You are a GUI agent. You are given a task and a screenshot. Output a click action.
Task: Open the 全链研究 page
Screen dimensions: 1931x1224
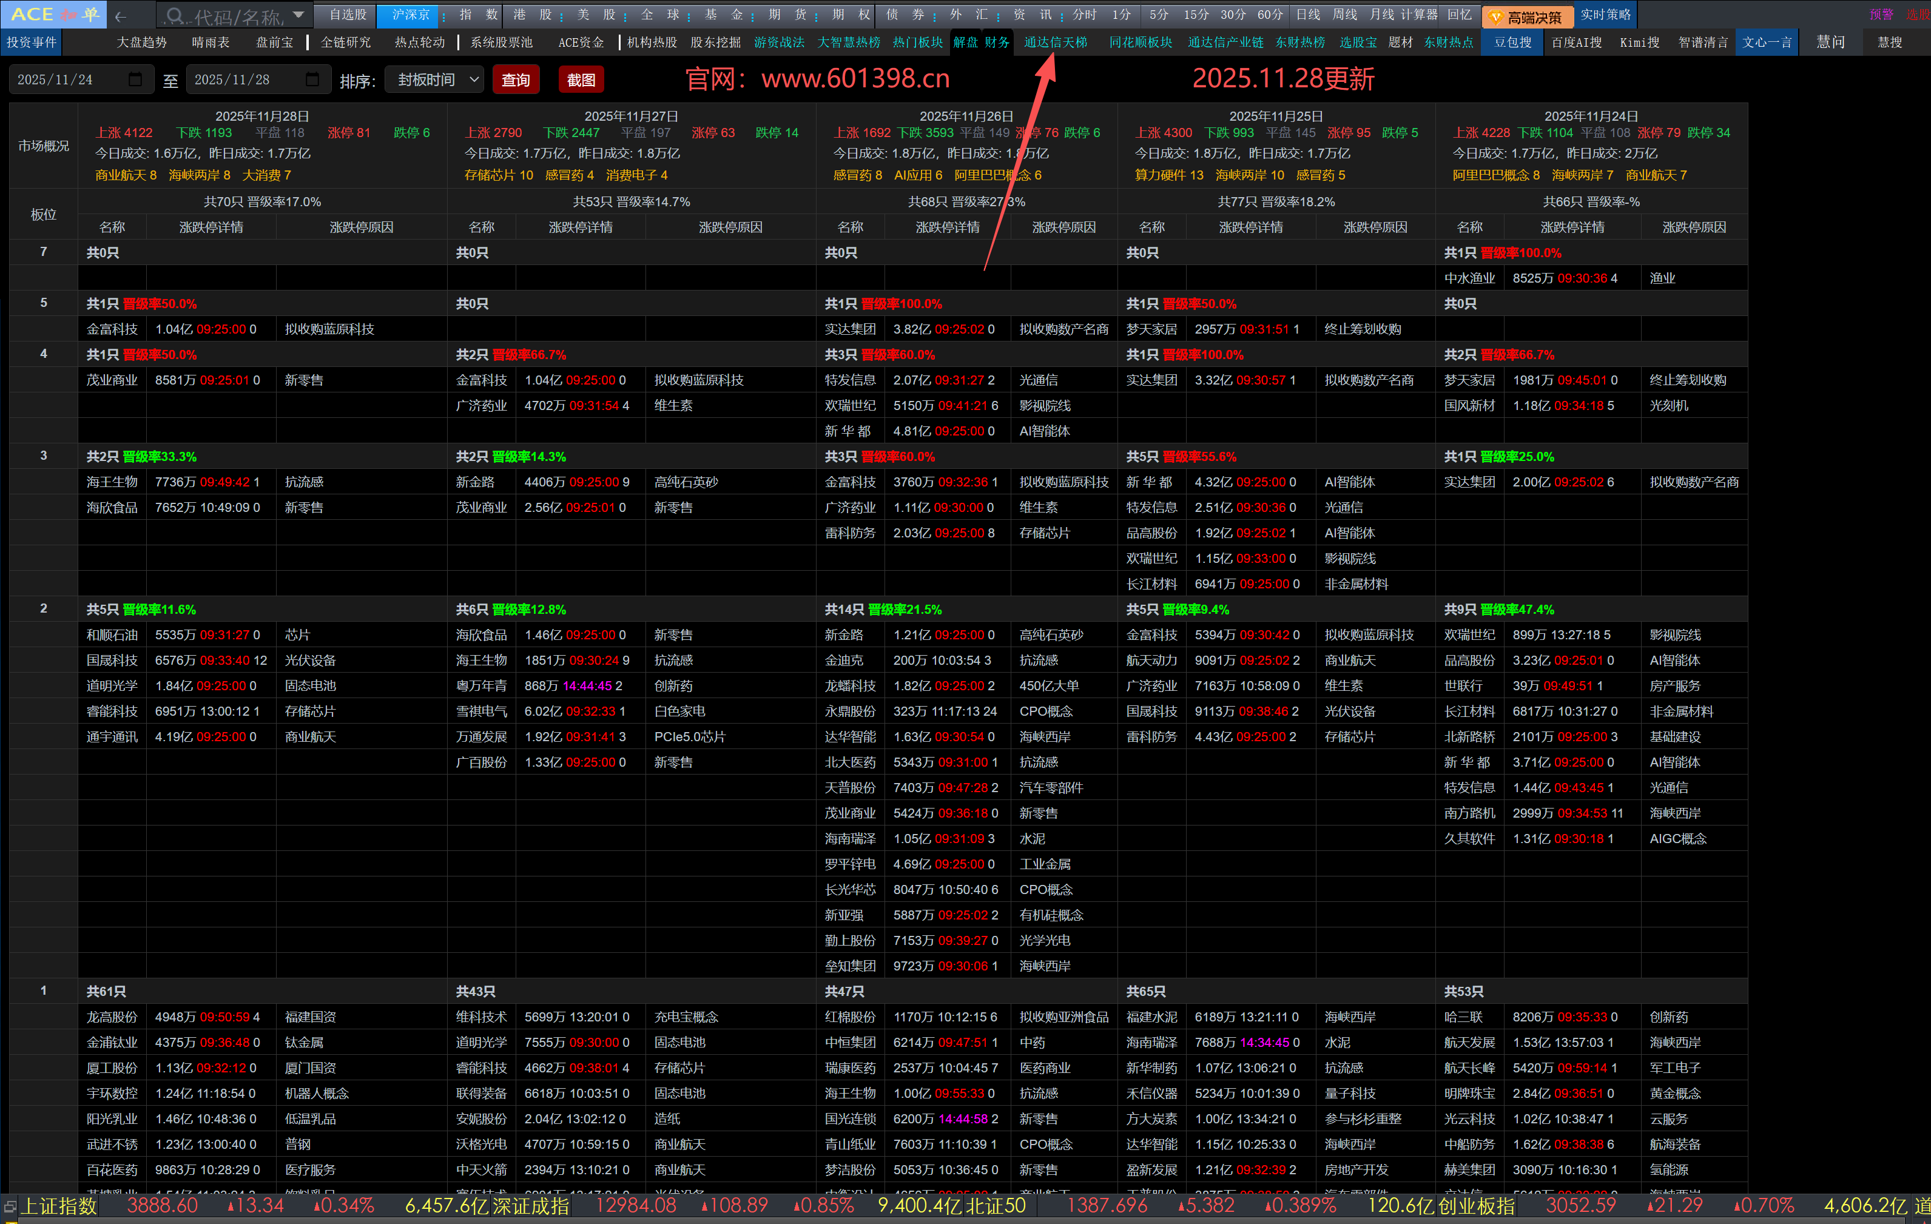(x=346, y=42)
